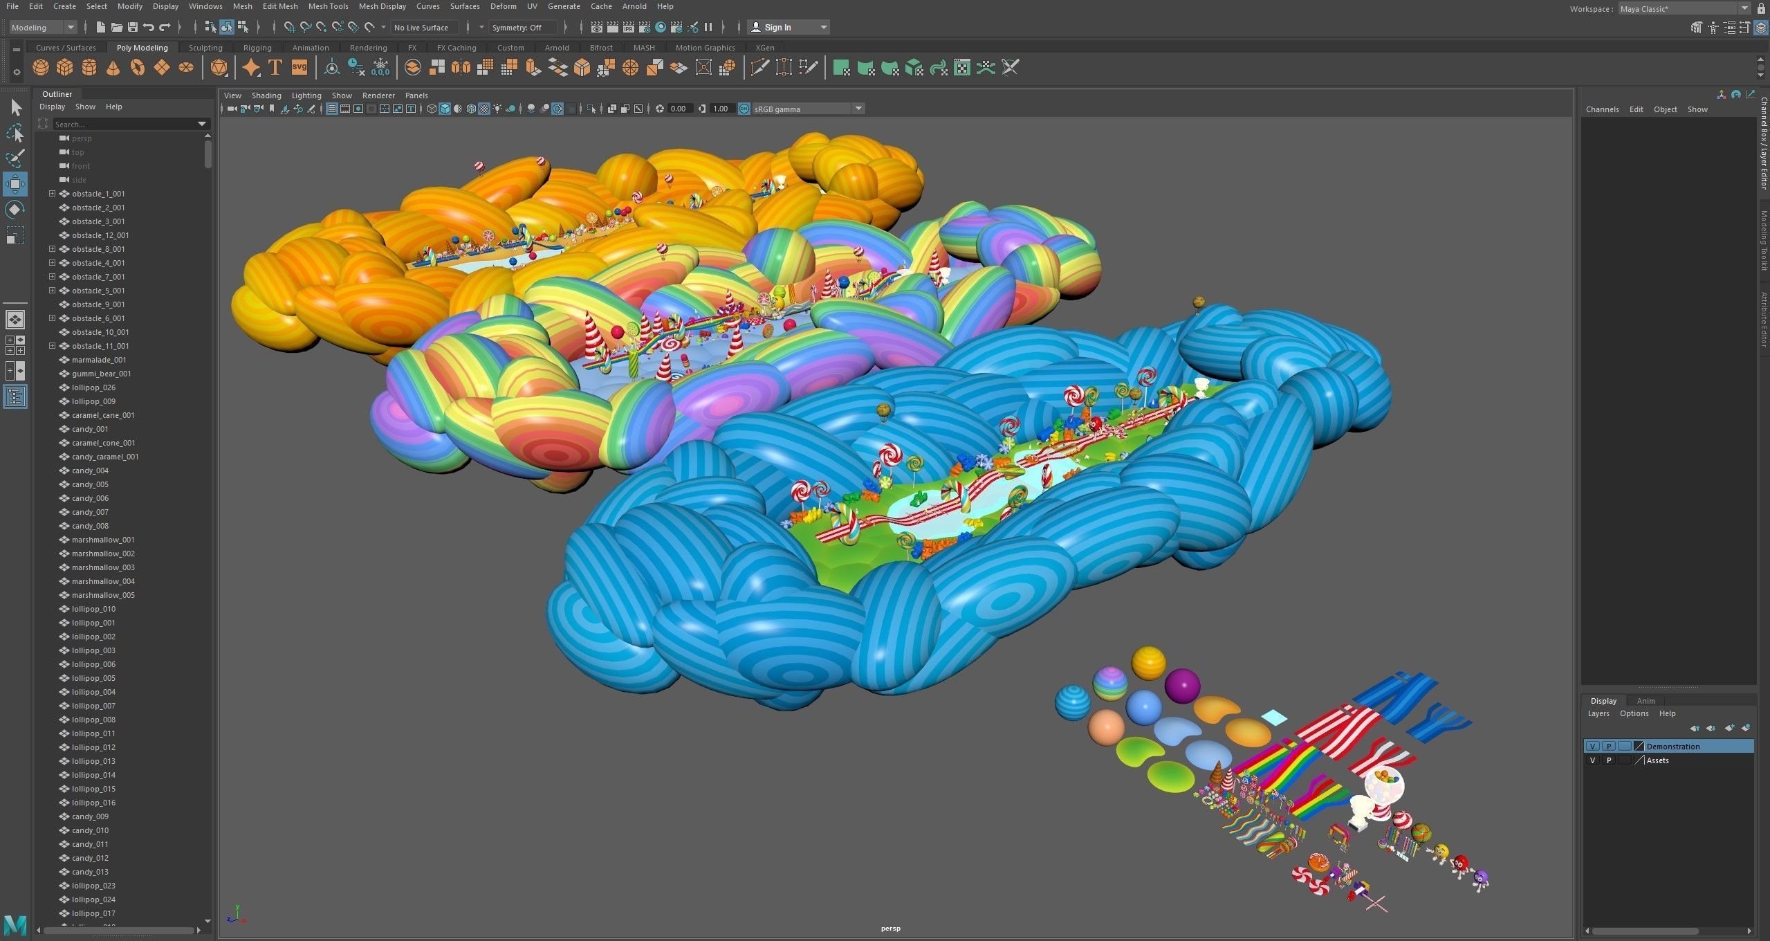Click the Open scene folder icon

pos(116,27)
